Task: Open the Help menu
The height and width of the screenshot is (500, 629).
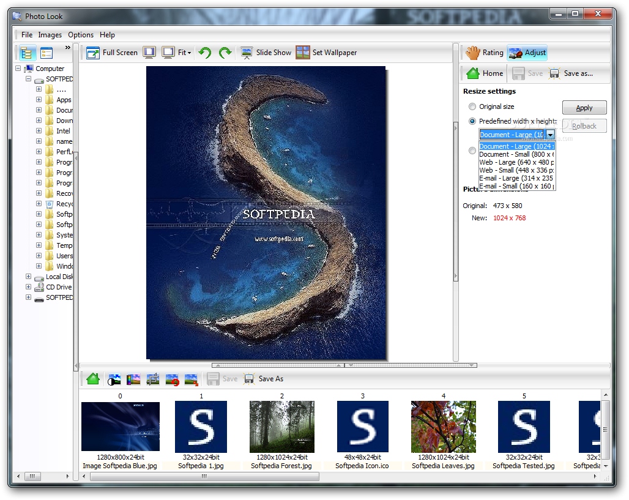Action: coord(107,35)
